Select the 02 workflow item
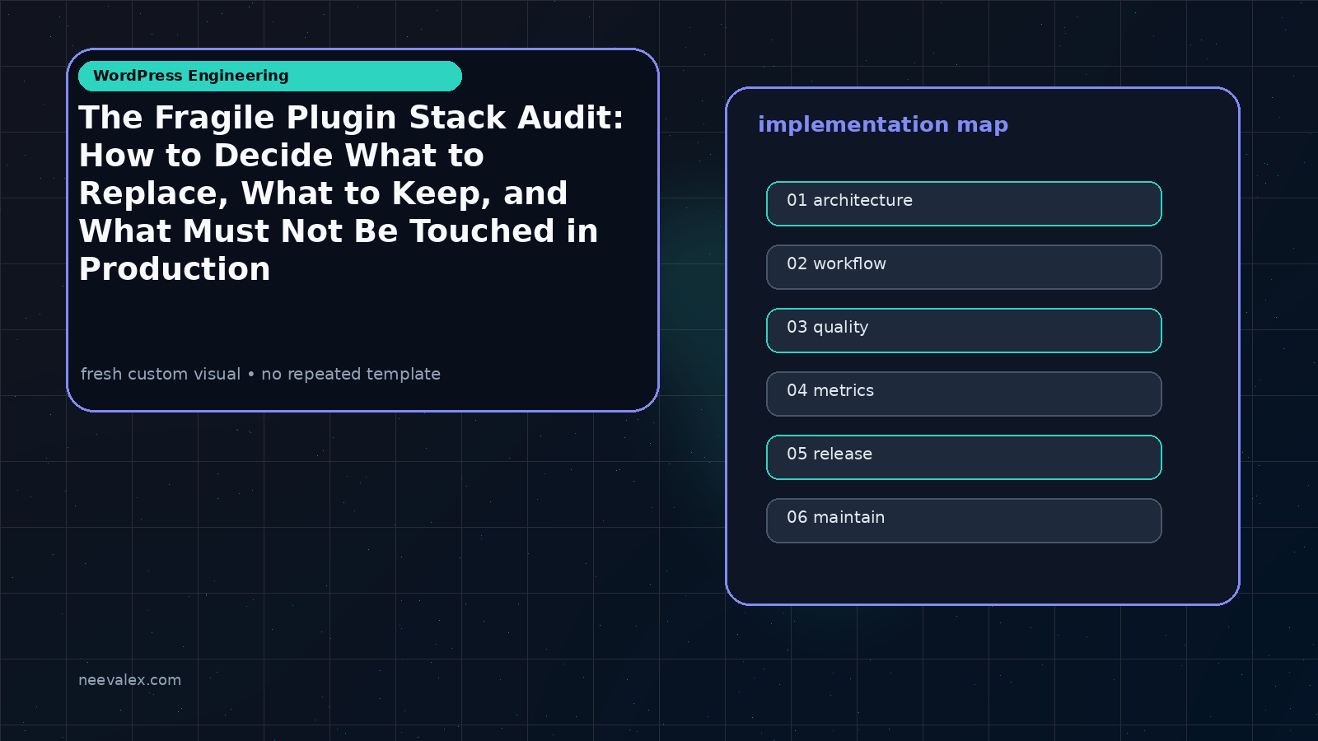The image size is (1318, 741). coord(964,267)
